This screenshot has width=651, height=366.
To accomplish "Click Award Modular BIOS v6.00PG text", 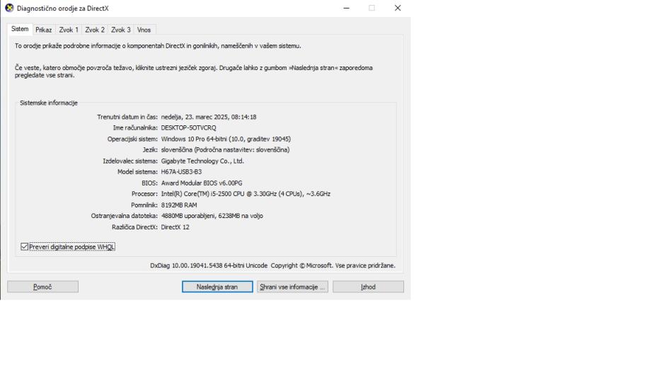I will (202, 183).
